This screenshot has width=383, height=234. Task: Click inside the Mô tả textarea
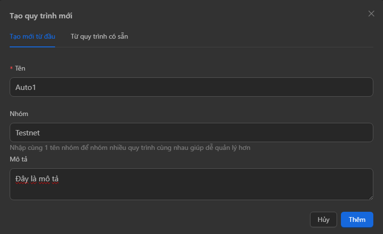(191, 189)
